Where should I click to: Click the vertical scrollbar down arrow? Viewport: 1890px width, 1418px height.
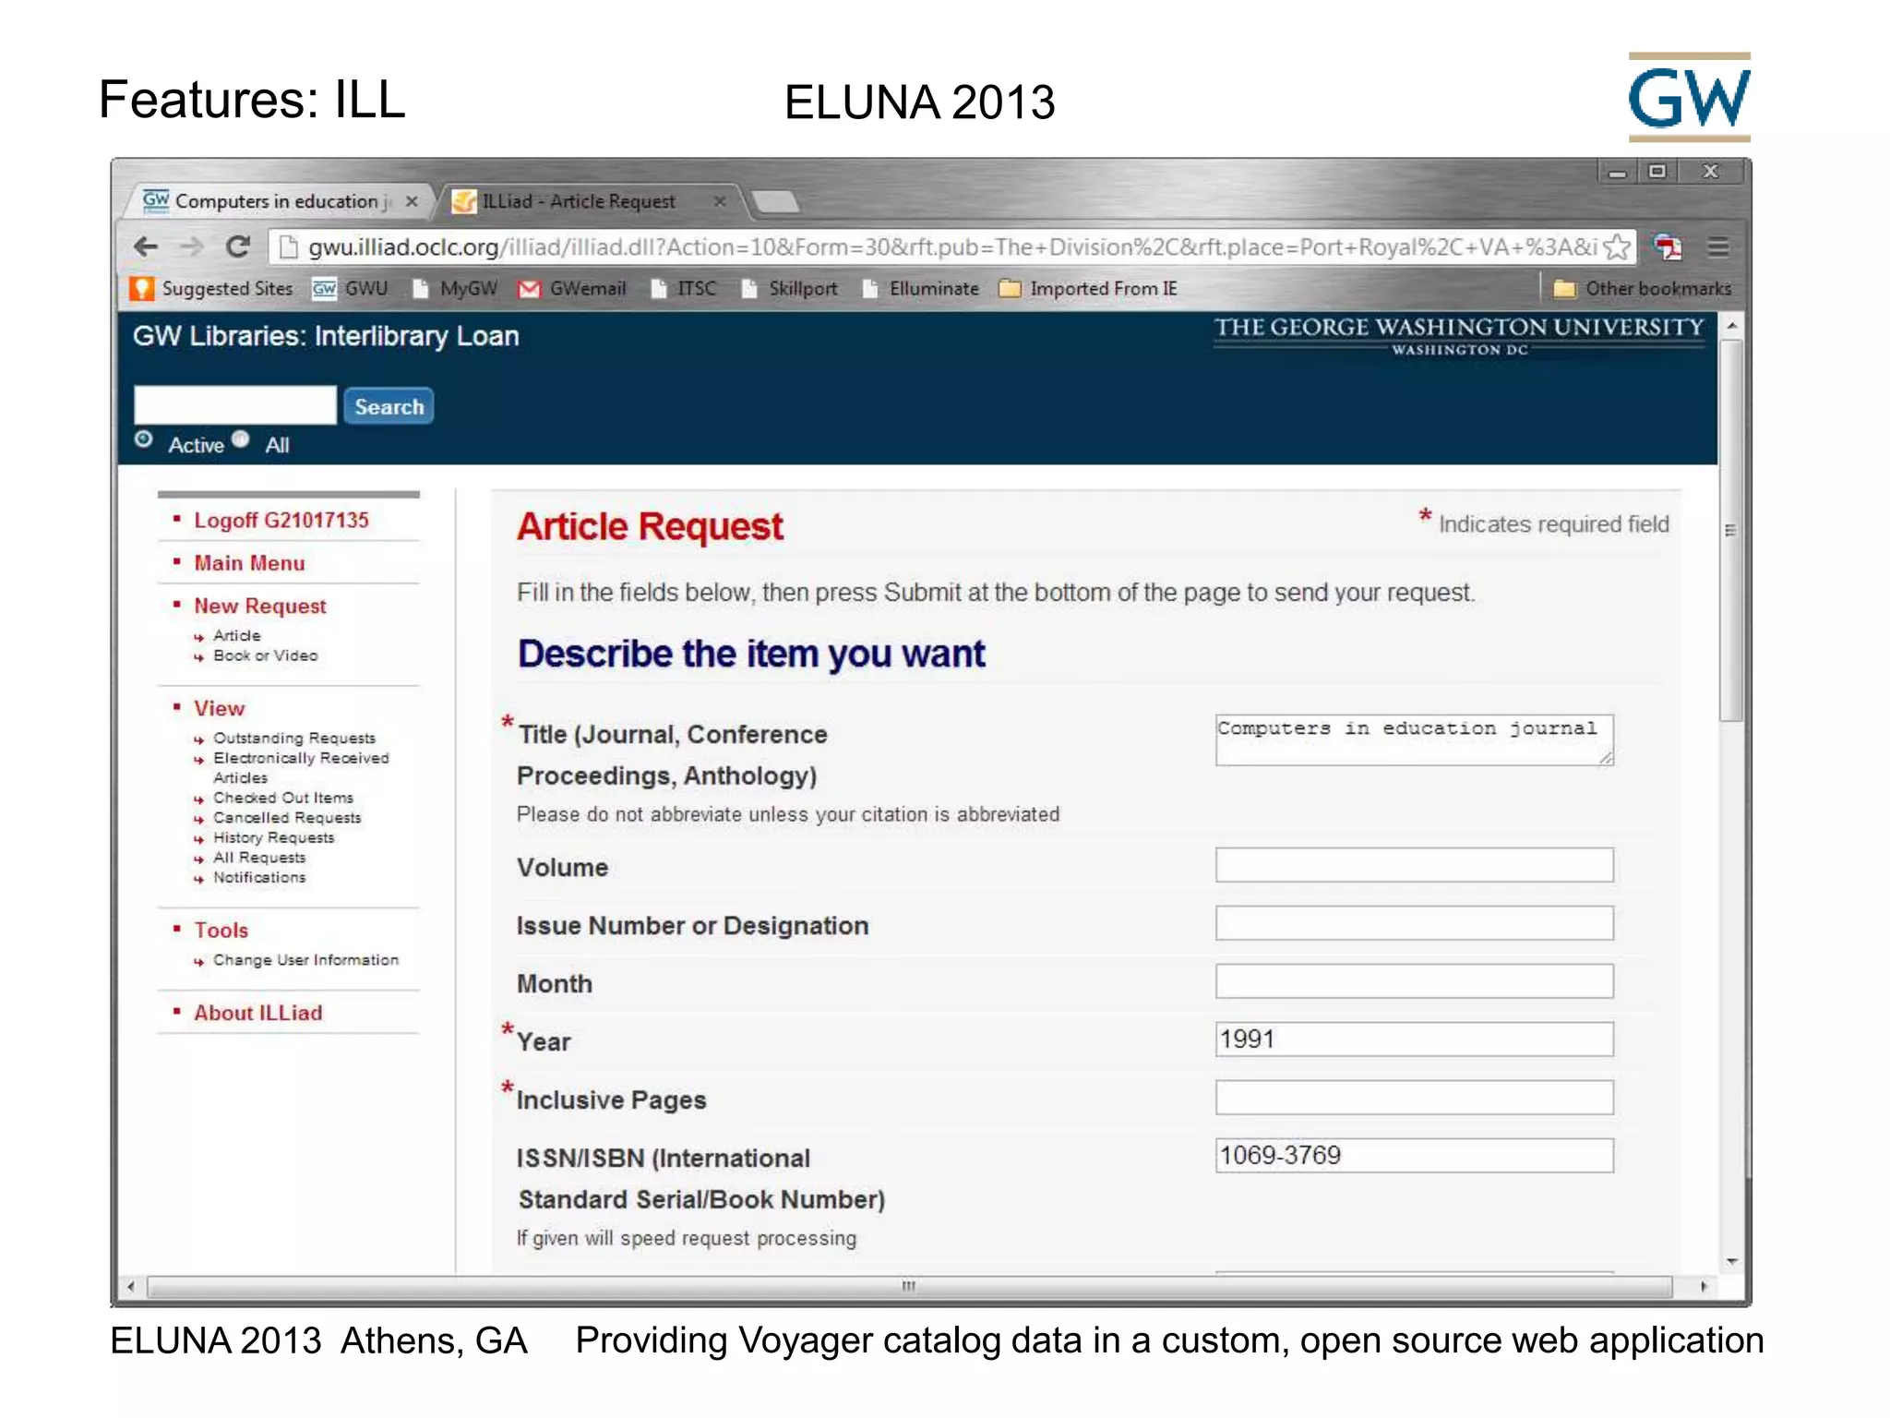pos(1731,1261)
